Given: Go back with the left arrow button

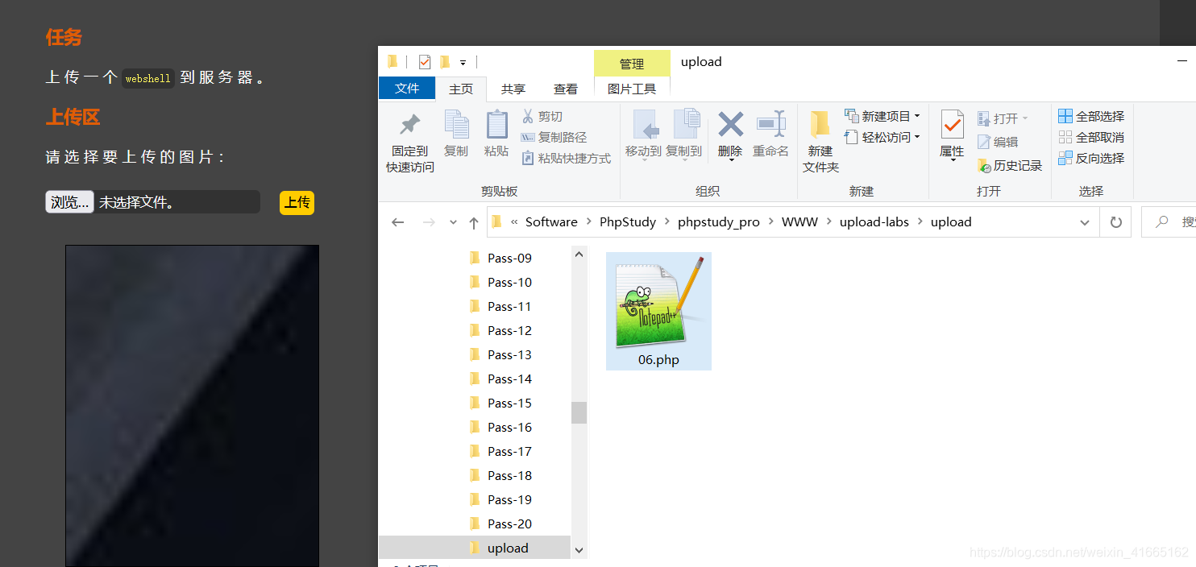Looking at the screenshot, I should coord(397,222).
